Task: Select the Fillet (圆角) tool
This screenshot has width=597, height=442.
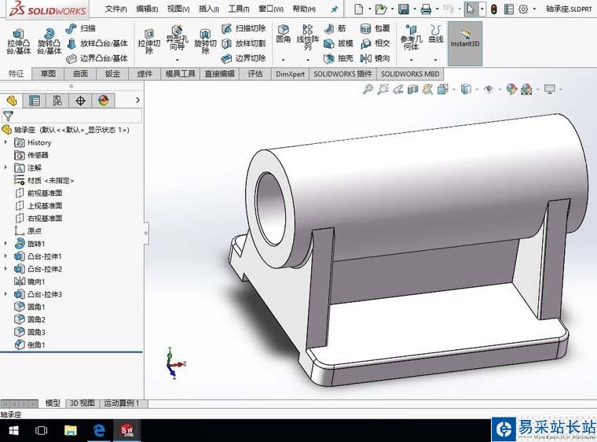Action: click(x=283, y=35)
